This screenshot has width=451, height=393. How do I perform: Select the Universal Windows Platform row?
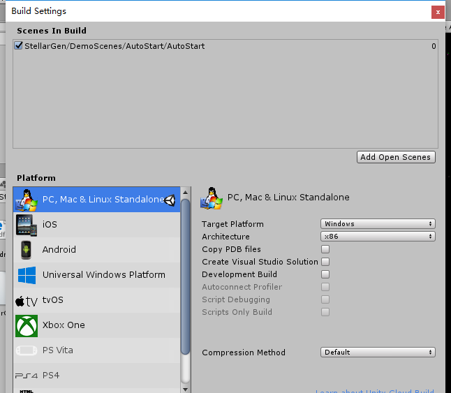96,275
